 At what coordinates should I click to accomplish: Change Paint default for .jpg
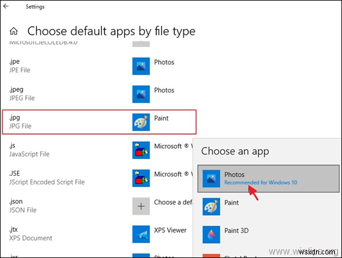[x=161, y=118]
